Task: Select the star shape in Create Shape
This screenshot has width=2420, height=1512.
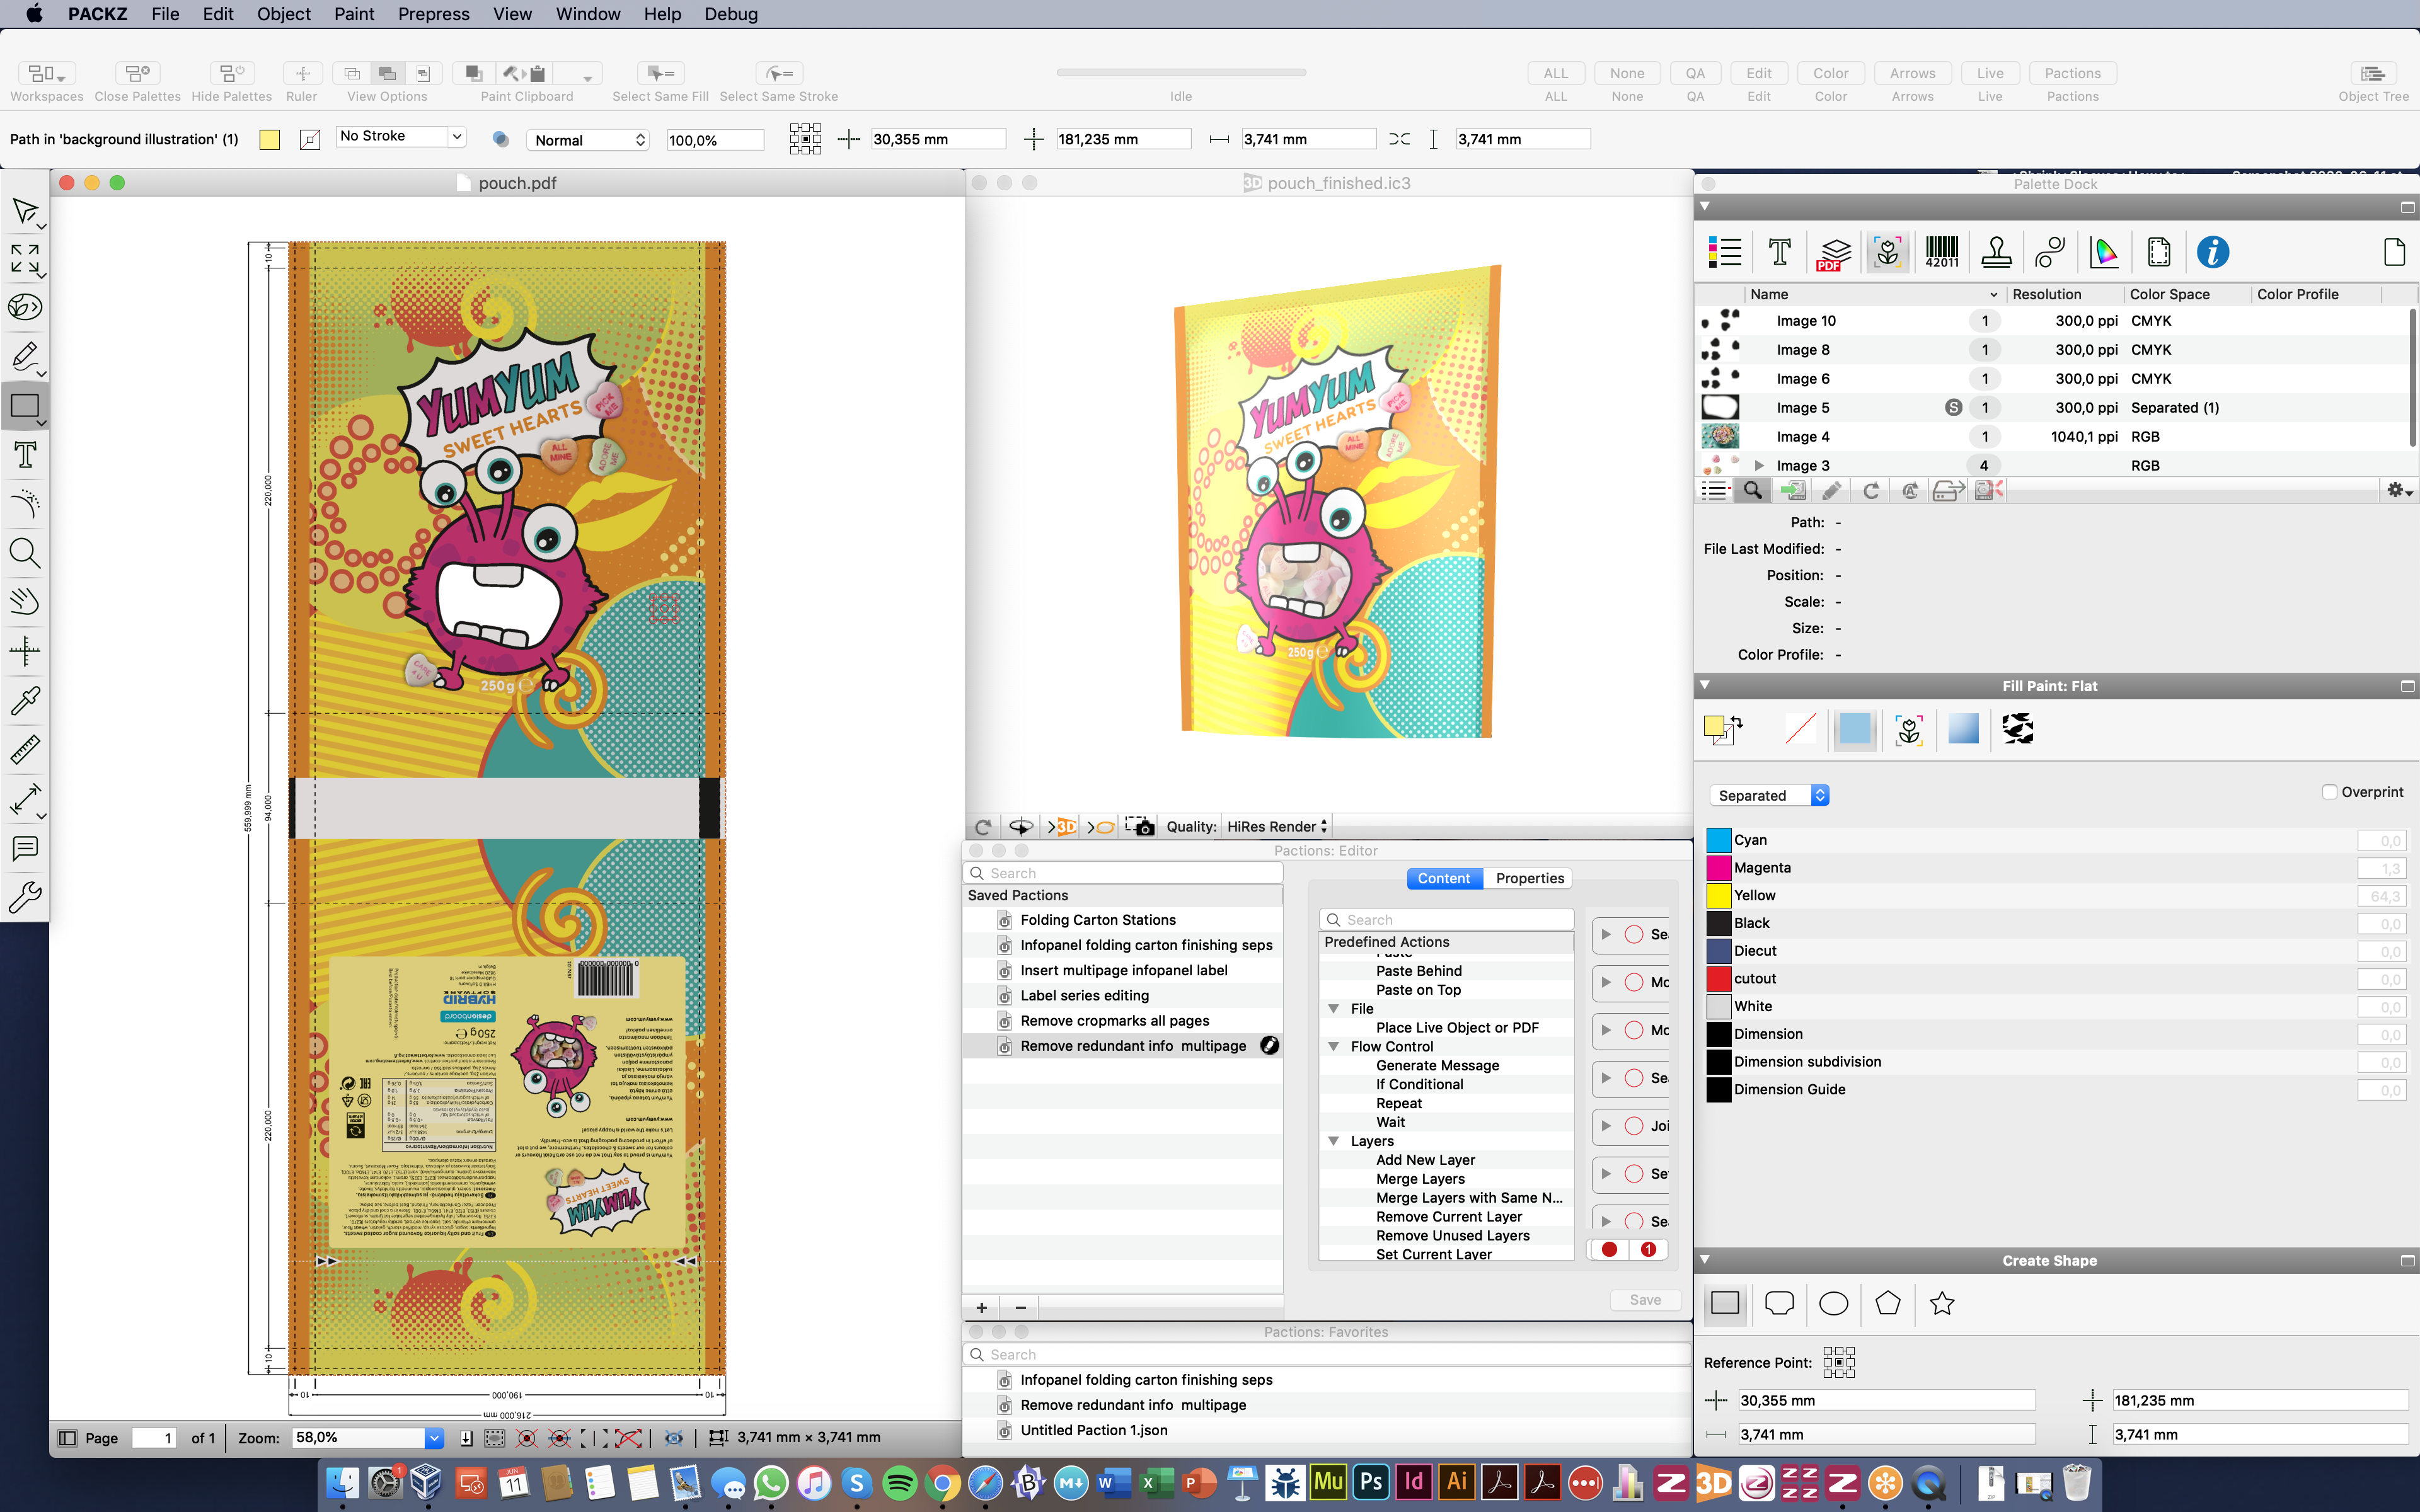Action: [1941, 1303]
